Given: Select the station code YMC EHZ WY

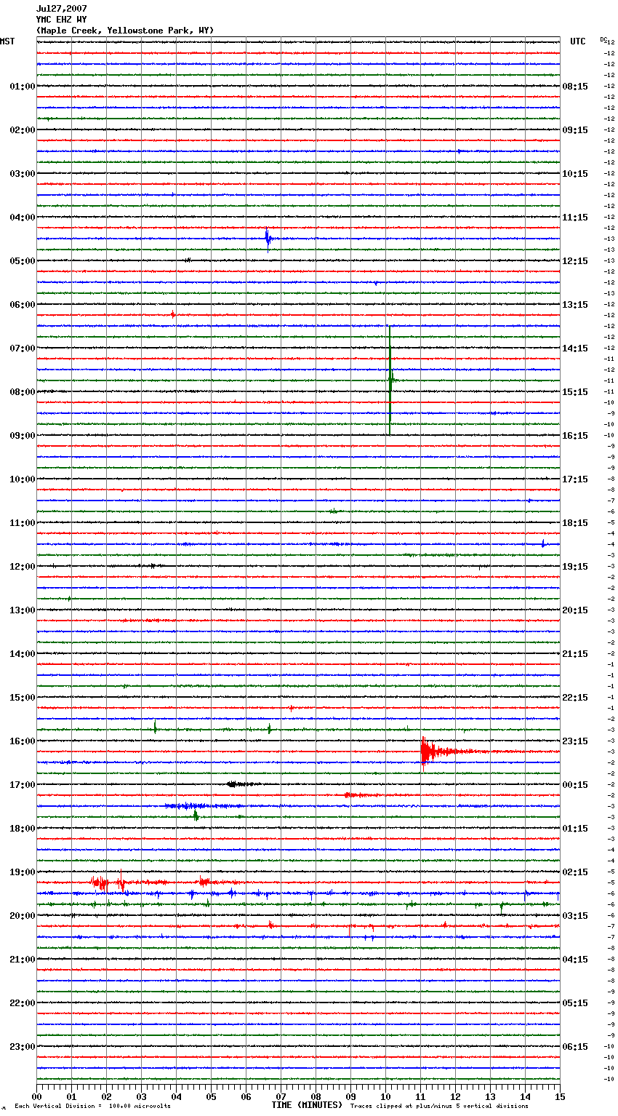Looking at the screenshot, I should point(61,20).
